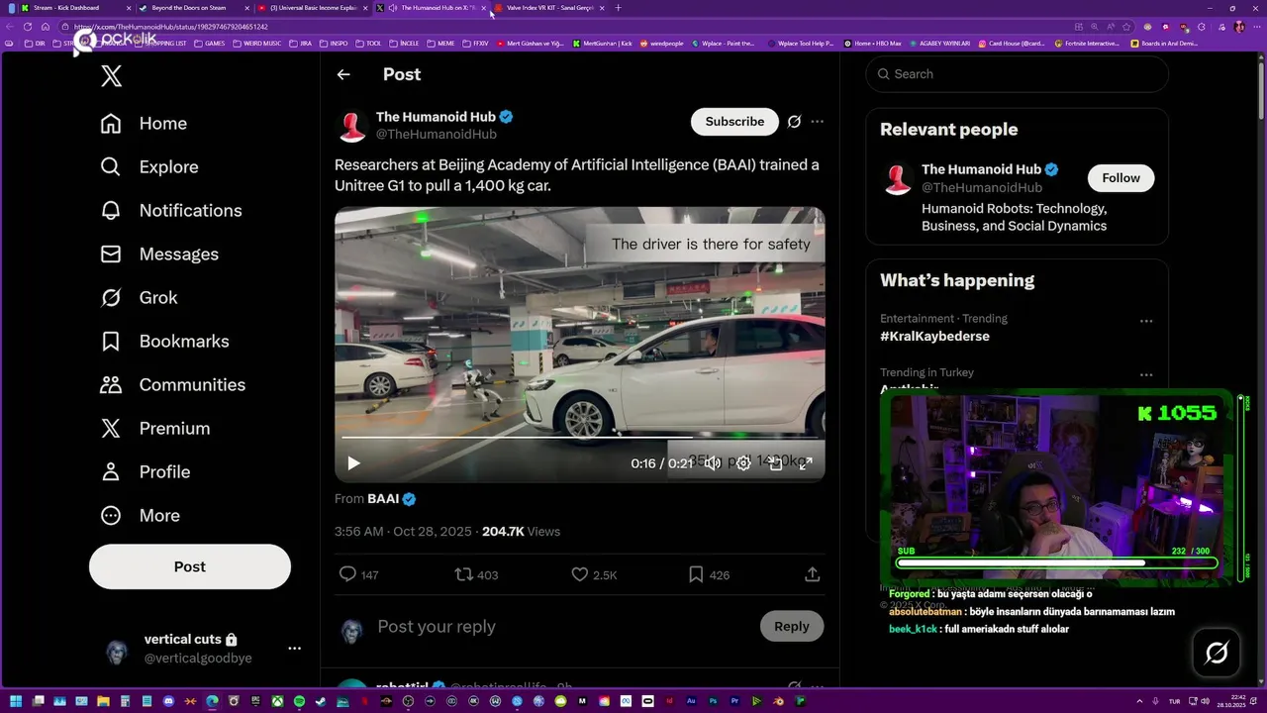The width and height of the screenshot is (1267, 713).
Task: Bookmark the post showing 426
Action: click(x=709, y=574)
